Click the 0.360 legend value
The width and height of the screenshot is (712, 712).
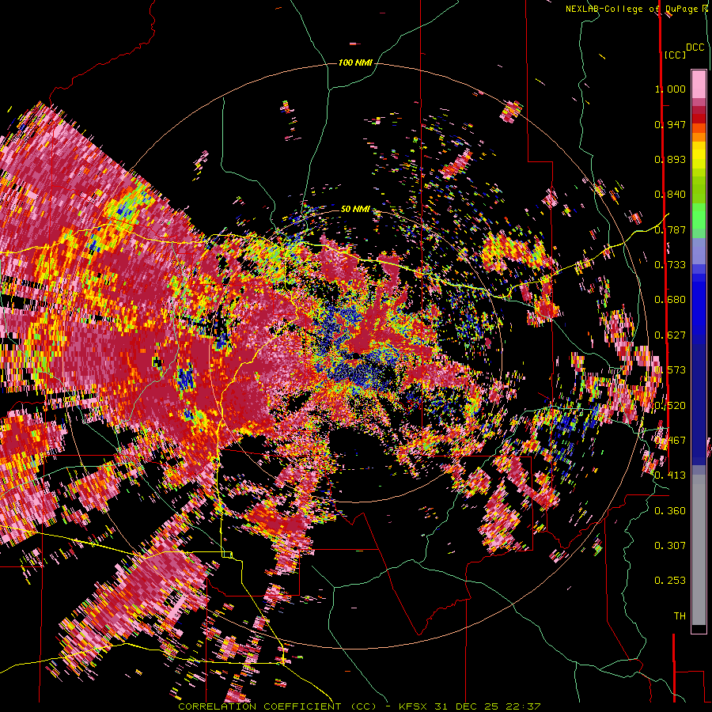pyautogui.click(x=670, y=511)
